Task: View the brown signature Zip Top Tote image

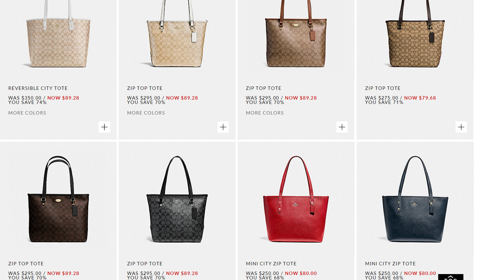Action: 296,34
